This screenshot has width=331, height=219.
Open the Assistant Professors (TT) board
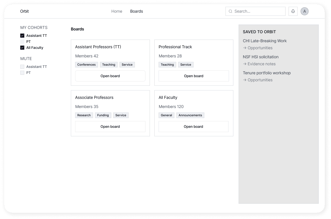[x=110, y=76]
